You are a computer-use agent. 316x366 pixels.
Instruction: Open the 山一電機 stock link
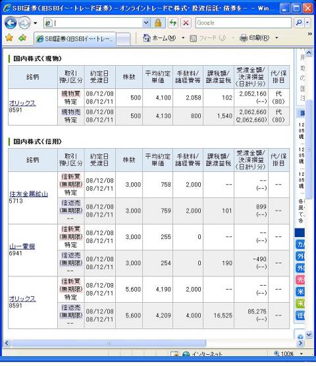[x=22, y=246]
